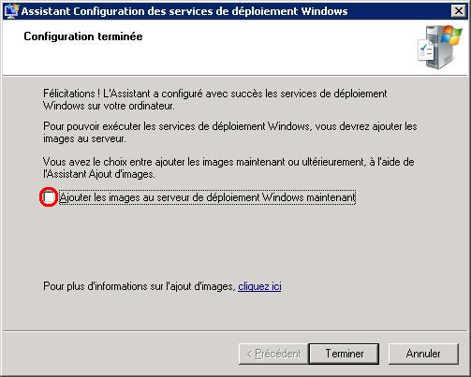Tick the Ajouter les images checkbox

[x=49, y=197]
